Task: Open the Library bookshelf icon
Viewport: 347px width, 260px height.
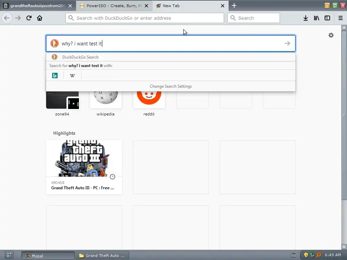Action: coord(317,18)
